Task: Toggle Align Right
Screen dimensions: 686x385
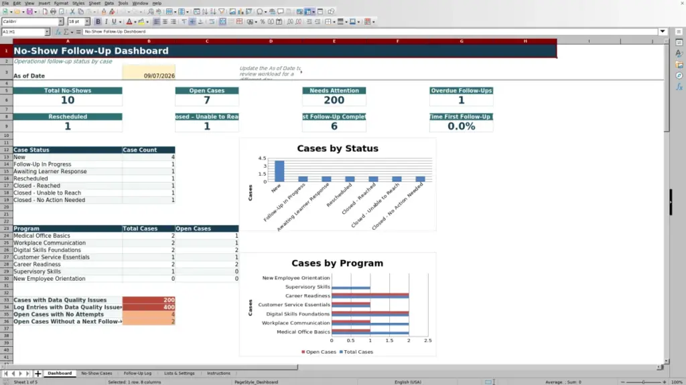Action: [174, 21]
